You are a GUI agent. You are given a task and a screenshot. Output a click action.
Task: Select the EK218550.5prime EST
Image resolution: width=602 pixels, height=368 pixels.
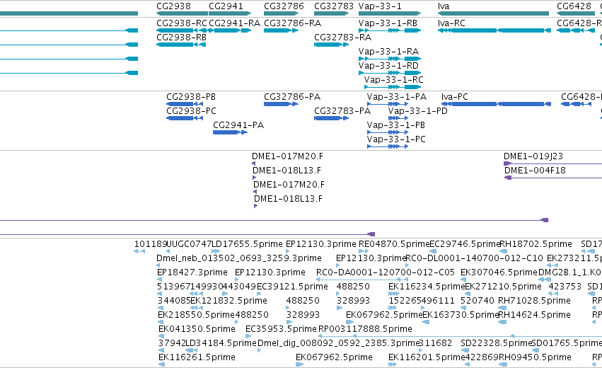160,323
